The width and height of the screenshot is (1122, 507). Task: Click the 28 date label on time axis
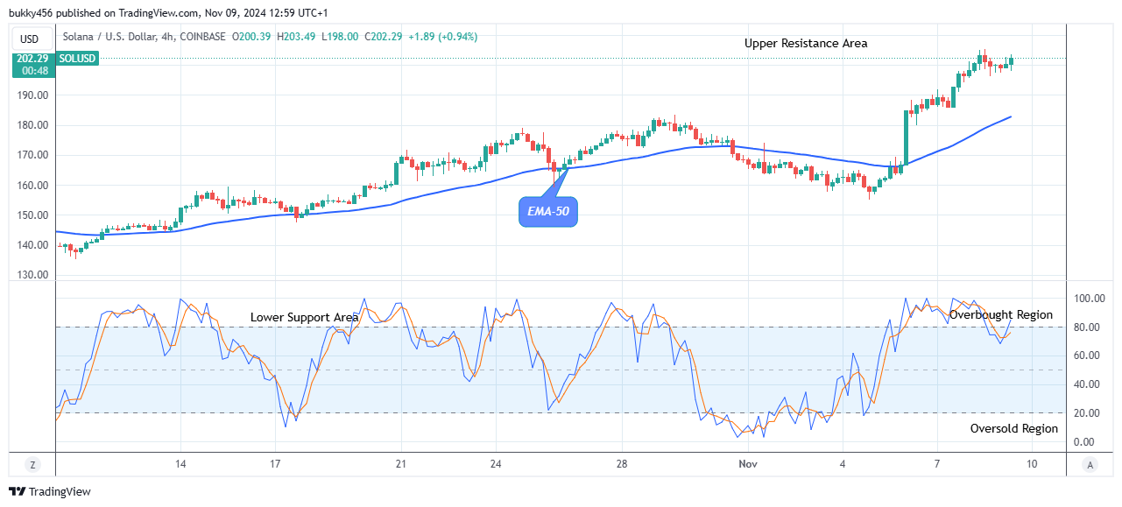[621, 463]
